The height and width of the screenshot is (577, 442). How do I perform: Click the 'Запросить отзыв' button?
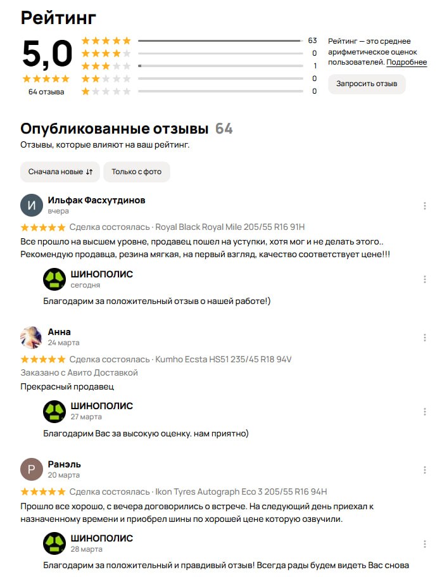367,84
